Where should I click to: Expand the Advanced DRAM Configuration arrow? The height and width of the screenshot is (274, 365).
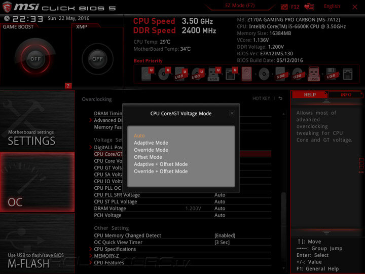(91, 120)
